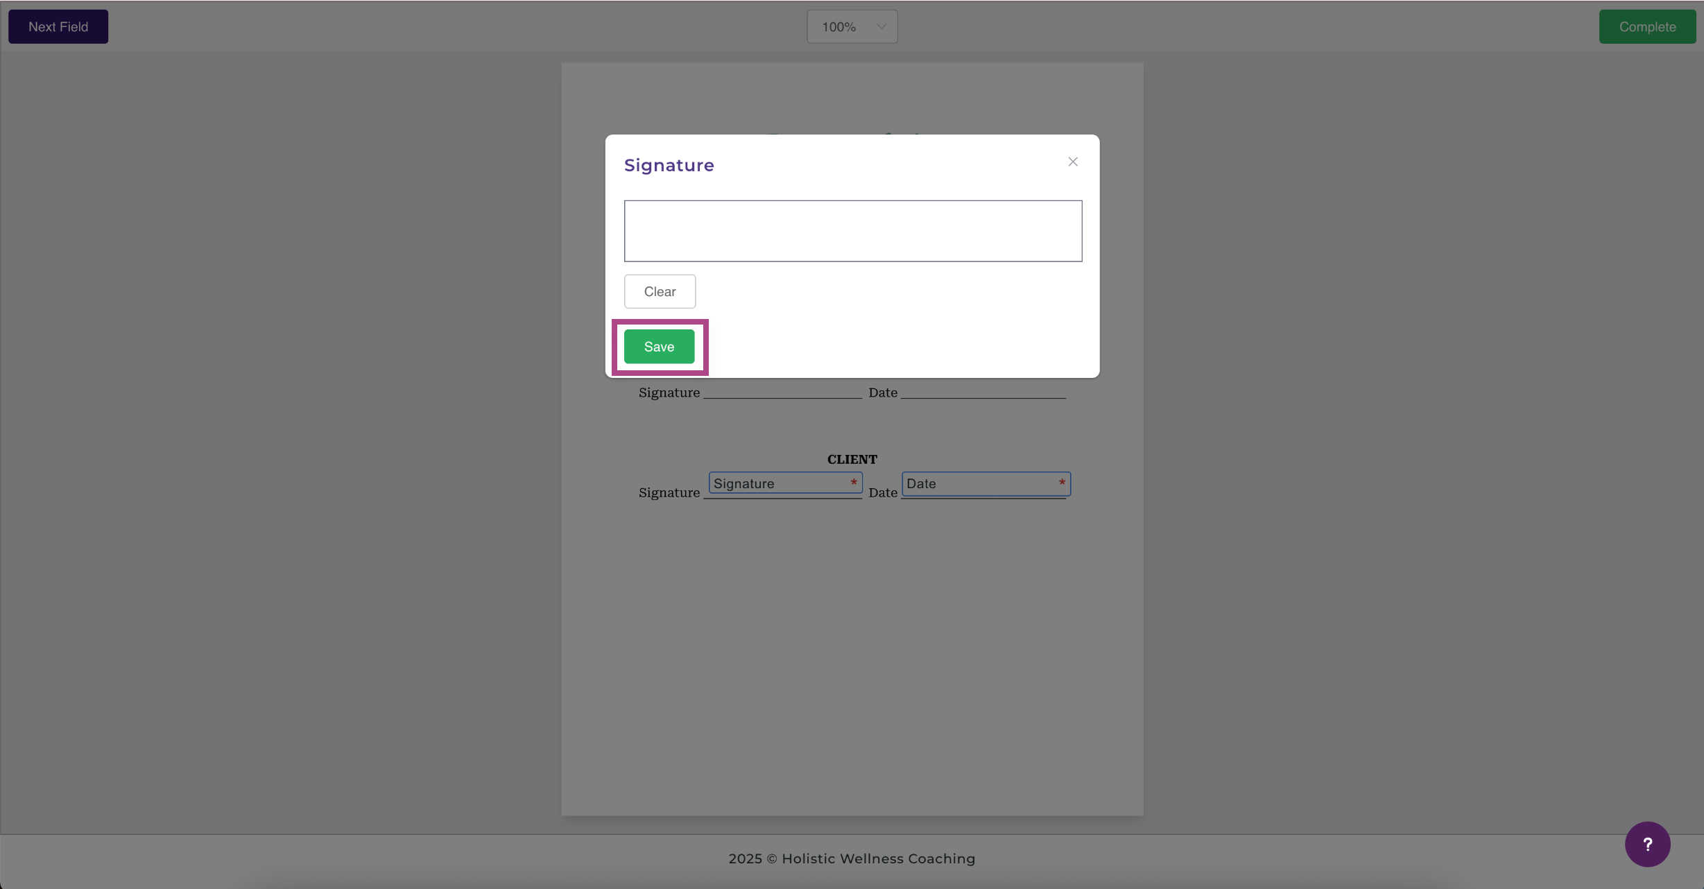
Task: Click the Holistic Wellness Coaching footer text
Action: pos(852,858)
